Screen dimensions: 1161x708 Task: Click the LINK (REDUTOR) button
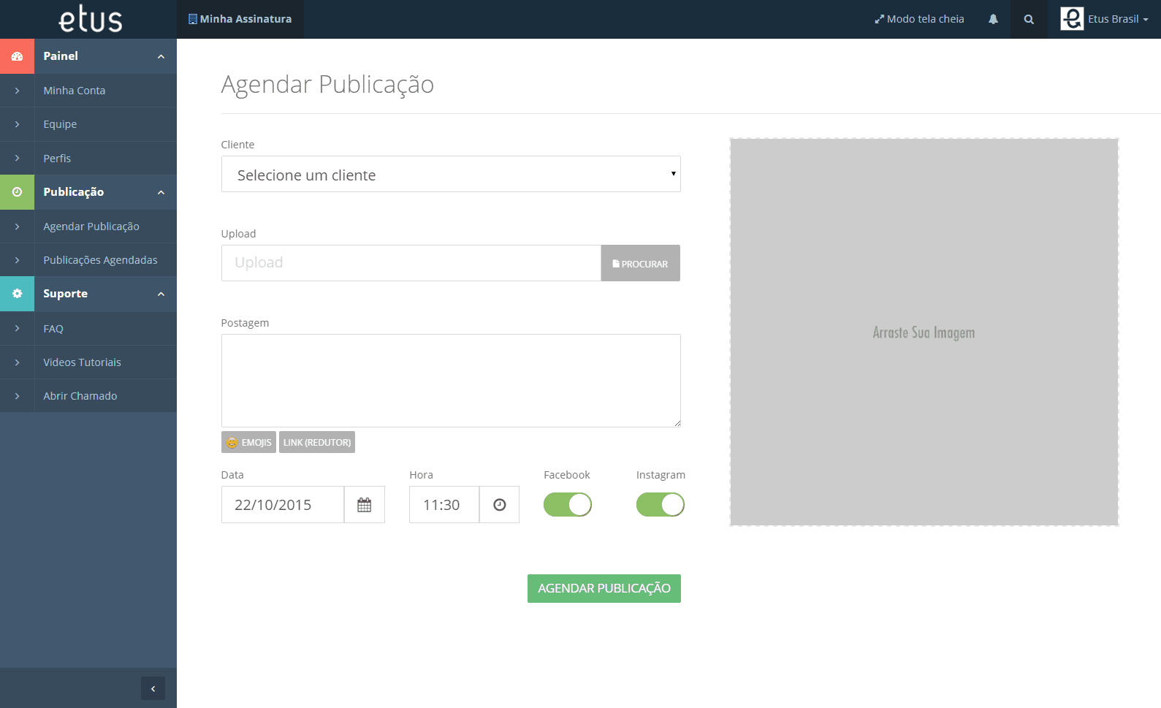pos(317,442)
